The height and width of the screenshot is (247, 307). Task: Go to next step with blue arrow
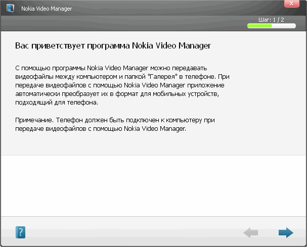[286, 232]
